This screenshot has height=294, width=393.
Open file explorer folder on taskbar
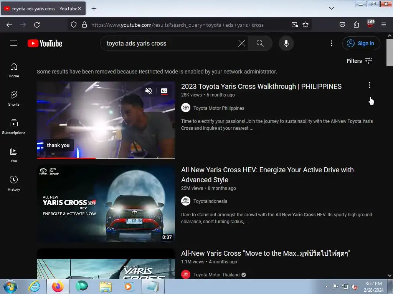click(x=106, y=286)
